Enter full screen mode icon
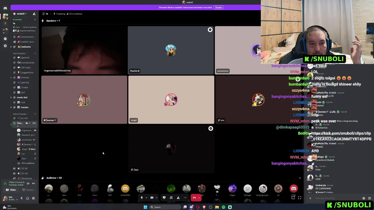 (299, 198)
